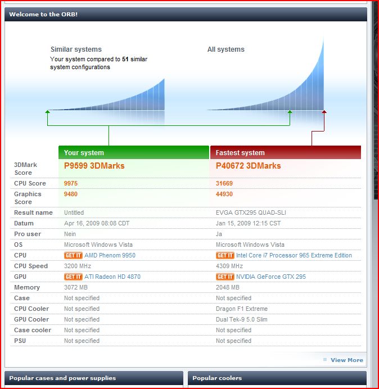Click the View More link
This screenshot has width=379, height=389.
[x=347, y=360]
